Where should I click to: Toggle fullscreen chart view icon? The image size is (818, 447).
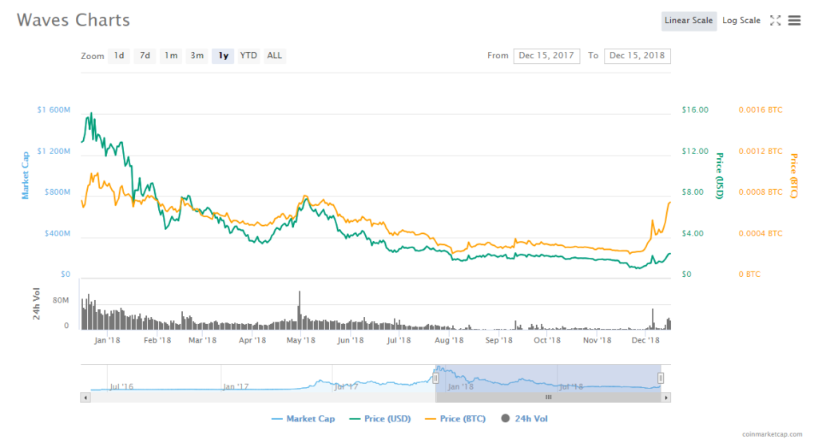click(x=775, y=21)
